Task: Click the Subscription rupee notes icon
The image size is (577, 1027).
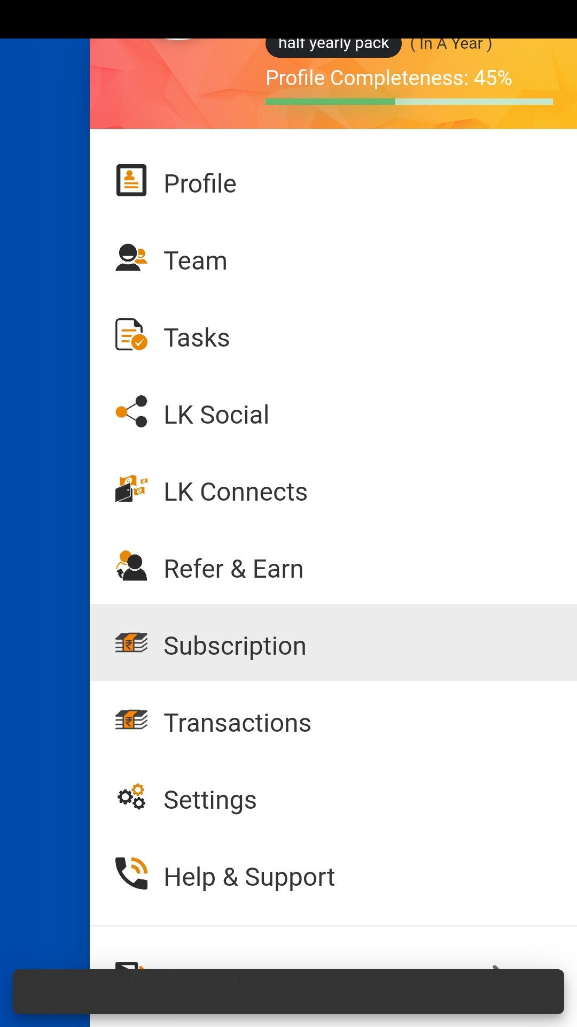Action: [131, 643]
